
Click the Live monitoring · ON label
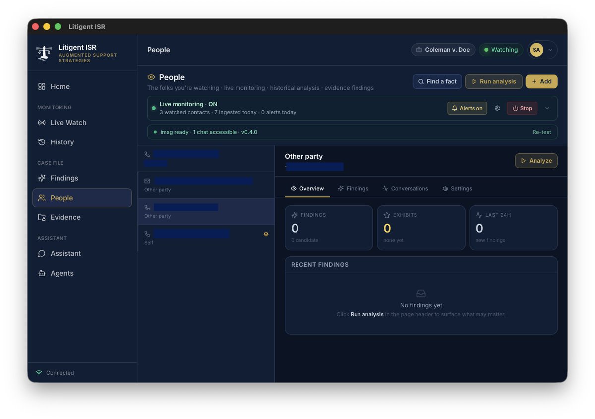coord(188,104)
